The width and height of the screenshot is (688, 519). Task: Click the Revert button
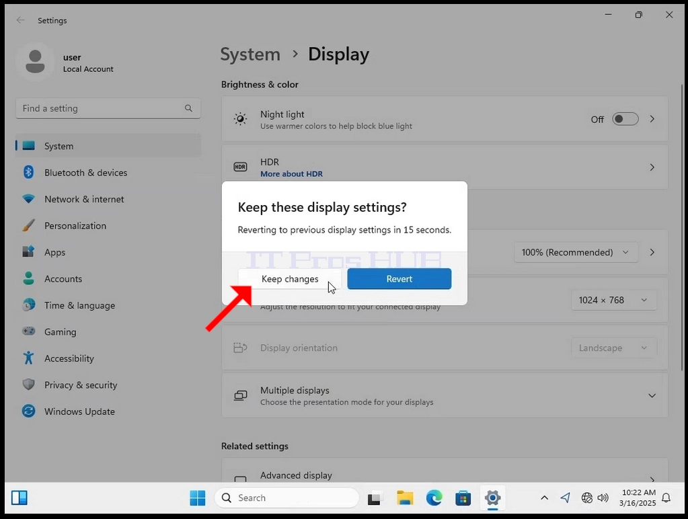click(399, 279)
